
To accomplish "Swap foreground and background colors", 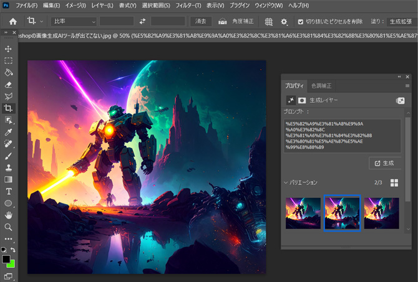I will (x=13, y=250).
